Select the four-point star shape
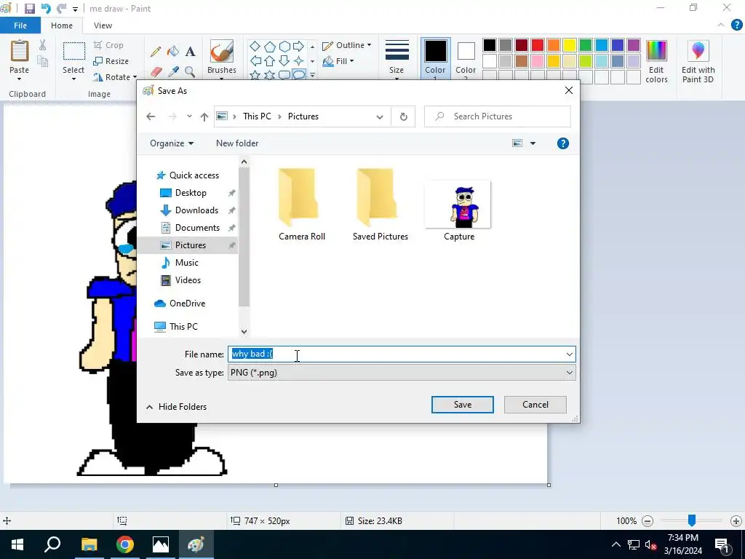The width and height of the screenshot is (745, 559). 299,61
